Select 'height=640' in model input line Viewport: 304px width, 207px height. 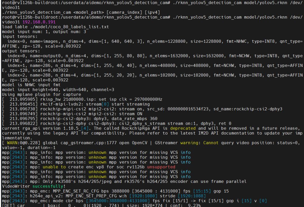pyautogui.click(x=45, y=90)
